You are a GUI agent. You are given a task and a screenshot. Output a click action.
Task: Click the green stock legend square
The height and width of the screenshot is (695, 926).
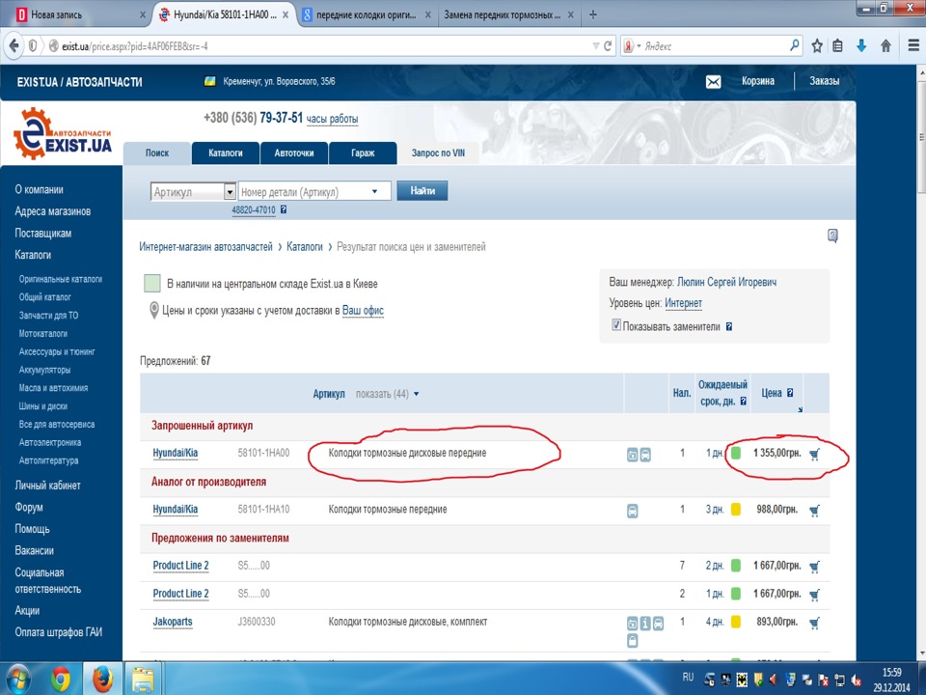pos(152,283)
